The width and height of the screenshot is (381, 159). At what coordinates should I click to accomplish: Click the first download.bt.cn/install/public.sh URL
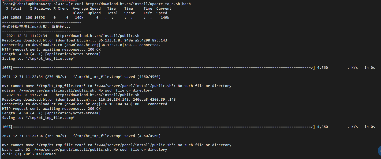(x=97, y=36)
